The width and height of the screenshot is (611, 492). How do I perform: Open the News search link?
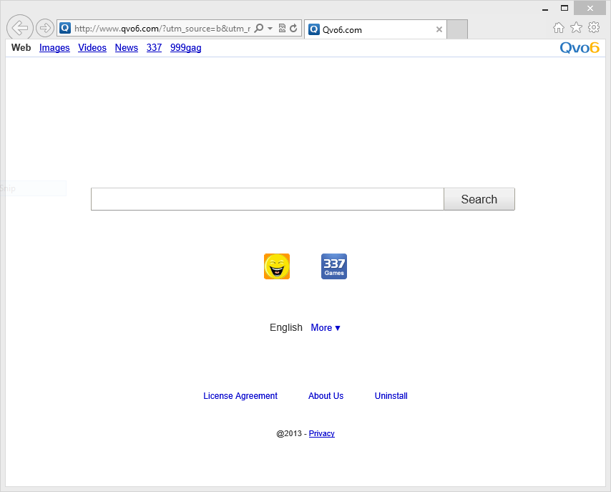pos(126,47)
